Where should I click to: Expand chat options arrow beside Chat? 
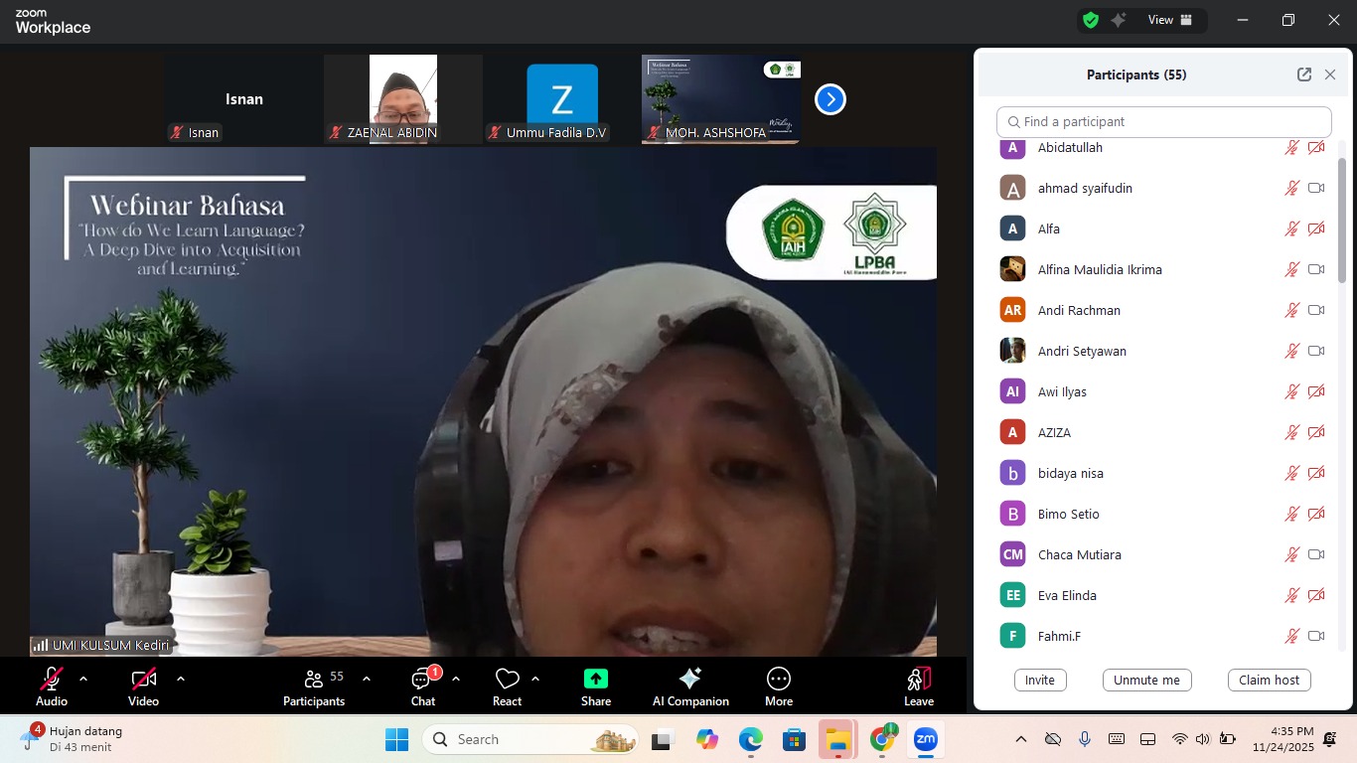tap(456, 679)
